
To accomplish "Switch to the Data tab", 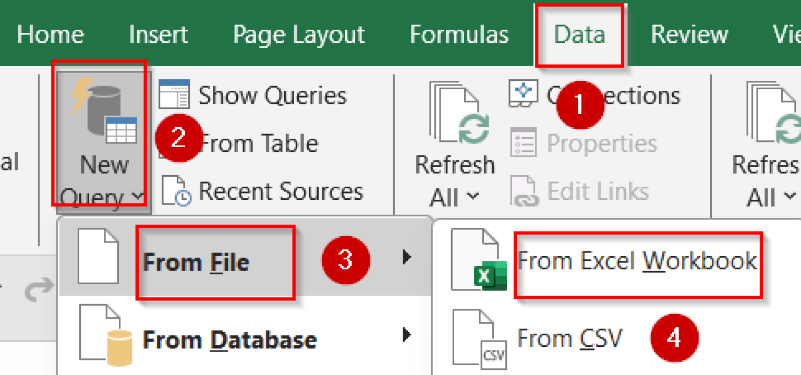I will tap(579, 33).
